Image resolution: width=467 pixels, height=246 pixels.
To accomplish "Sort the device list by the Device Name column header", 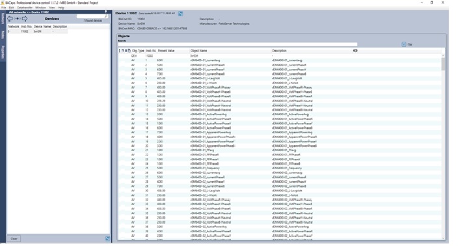I will pos(42,27).
